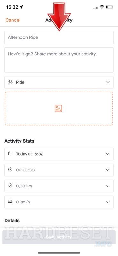Tap the battery indicator in status bar

coord(109,7)
